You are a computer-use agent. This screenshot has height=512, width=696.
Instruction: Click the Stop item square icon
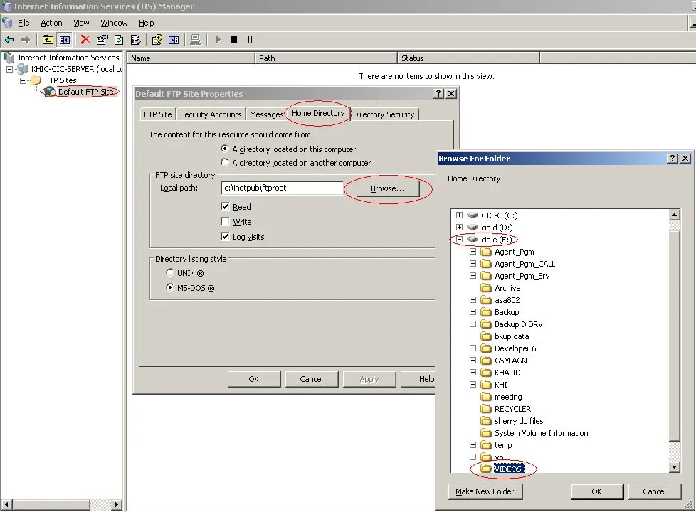(x=234, y=40)
